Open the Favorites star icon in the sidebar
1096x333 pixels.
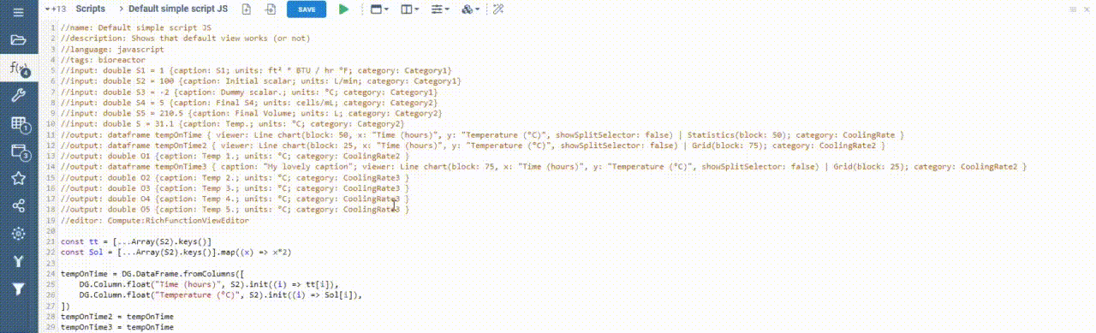click(18, 178)
